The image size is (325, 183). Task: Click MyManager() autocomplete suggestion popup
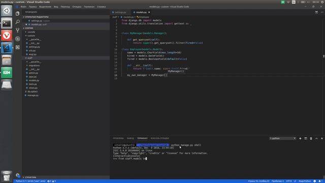(x=176, y=71)
